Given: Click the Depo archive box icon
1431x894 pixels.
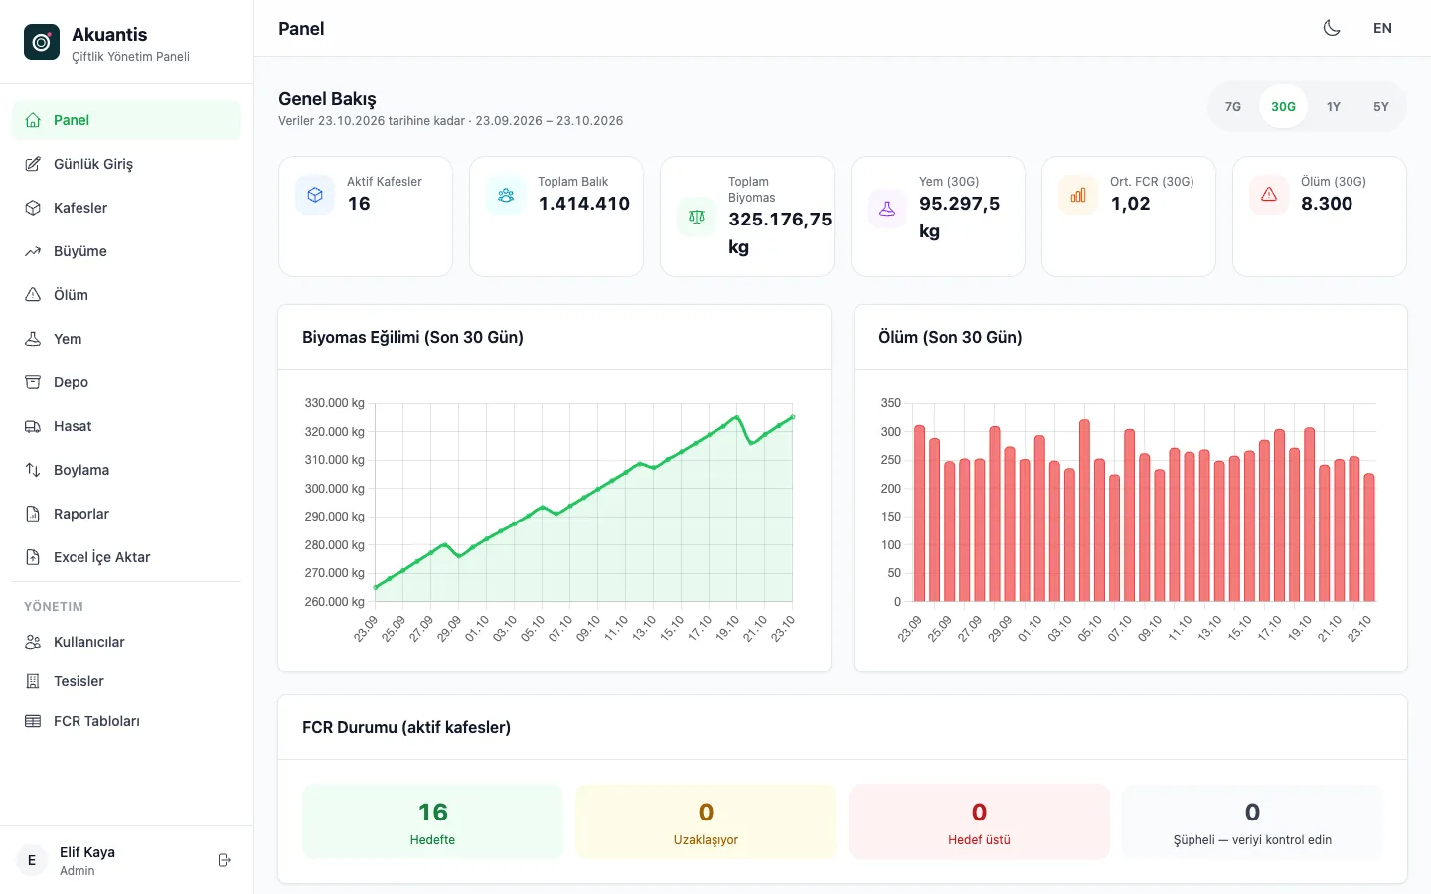Looking at the screenshot, I should (x=33, y=382).
